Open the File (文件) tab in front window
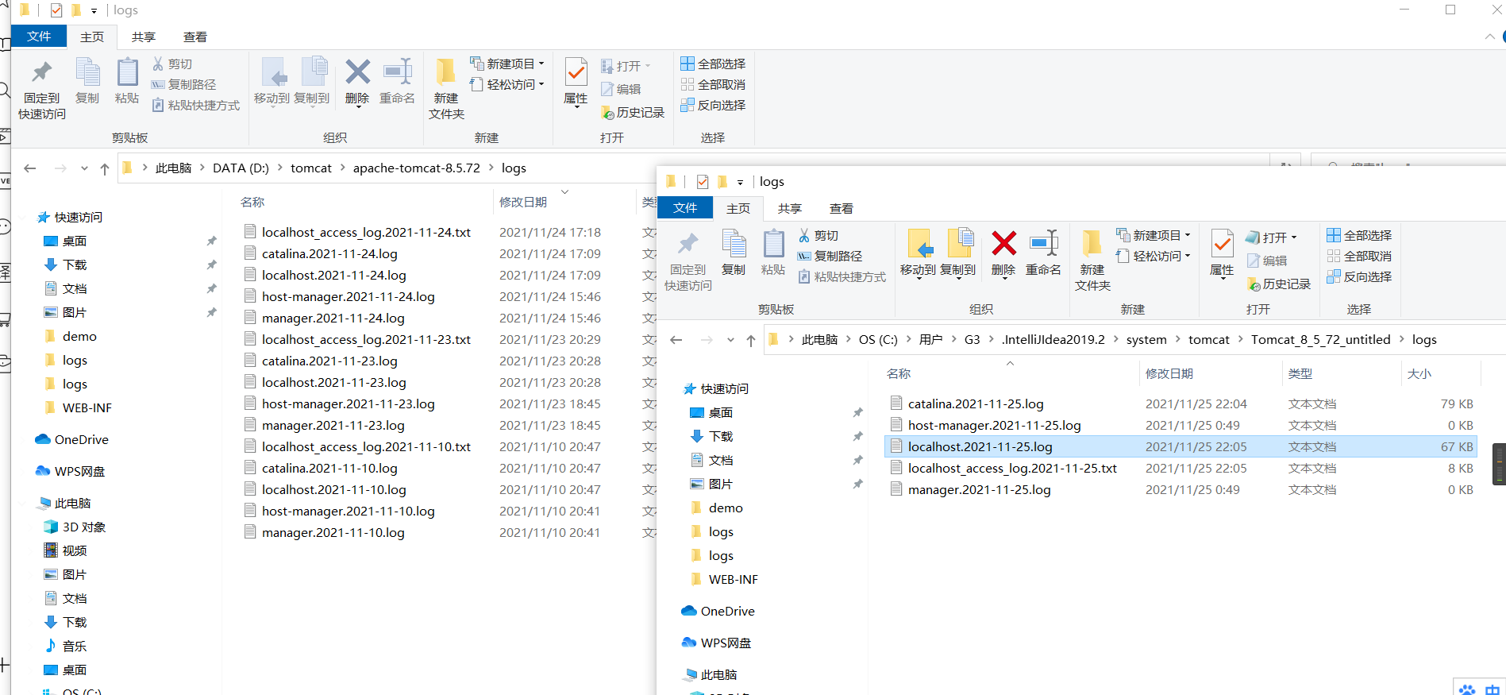Image resolution: width=1506 pixels, height=695 pixels. click(x=685, y=208)
